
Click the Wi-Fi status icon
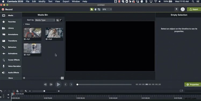[x=156, y=1]
